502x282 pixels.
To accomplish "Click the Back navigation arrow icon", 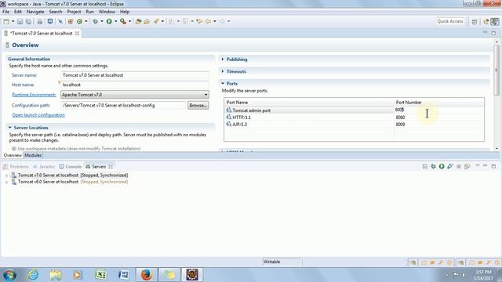I will point(208,21).
